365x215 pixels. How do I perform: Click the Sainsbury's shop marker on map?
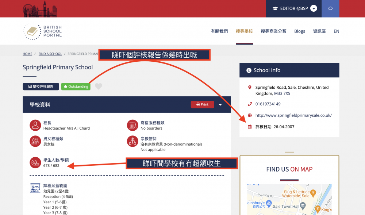pos(269,203)
